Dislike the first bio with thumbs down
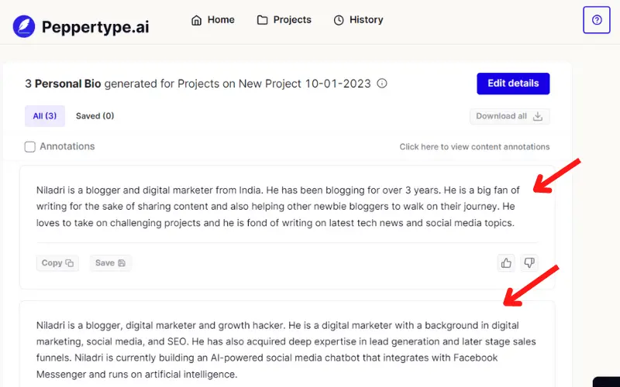This screenshot has width=620, height=387. click(x=529, y=263)
